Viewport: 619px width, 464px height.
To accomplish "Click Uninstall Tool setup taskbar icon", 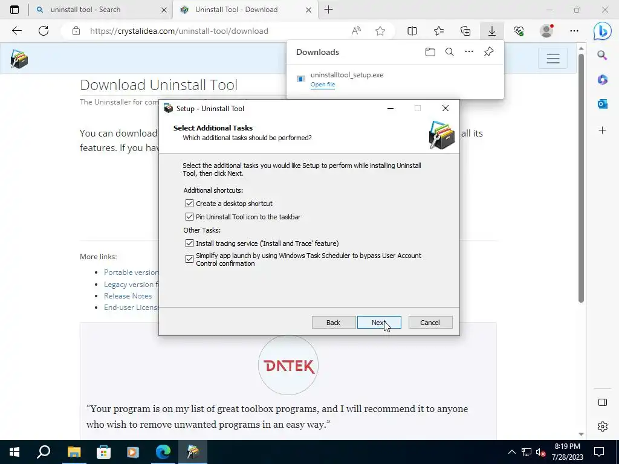I will [x=193, y=452].
